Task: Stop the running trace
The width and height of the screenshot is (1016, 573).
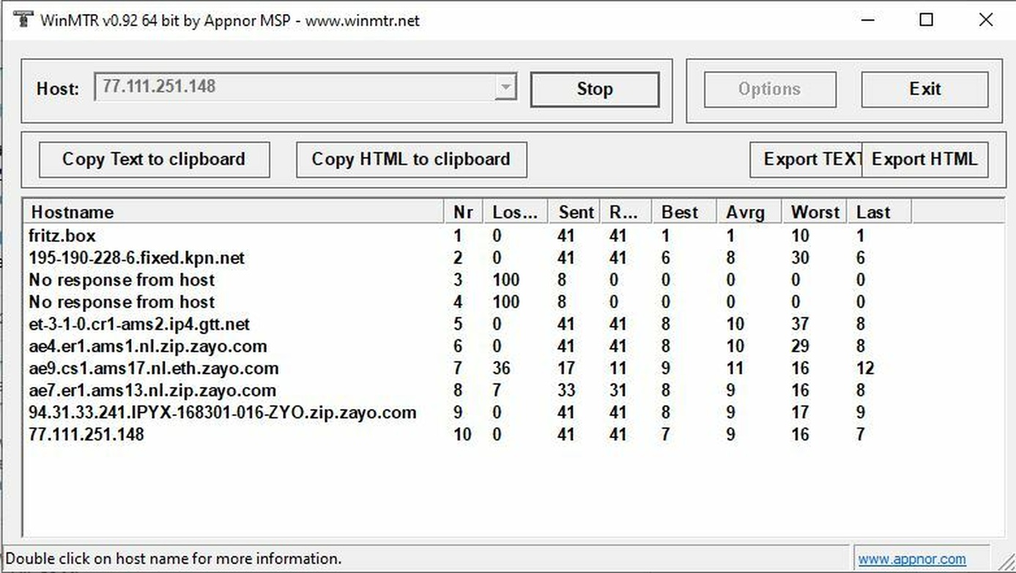Action: click(x=594, y=89)
